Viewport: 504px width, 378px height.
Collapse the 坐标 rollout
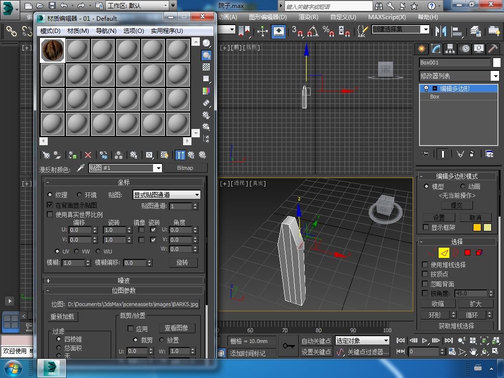124,182
